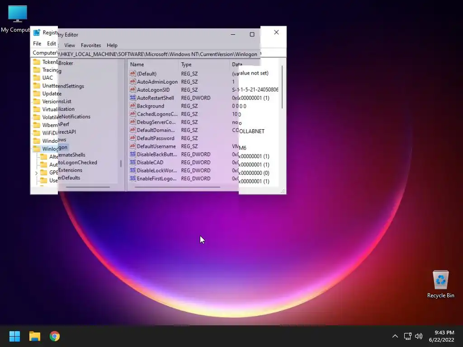
Task: Select the VersionsList key
Action: [57, 101]
